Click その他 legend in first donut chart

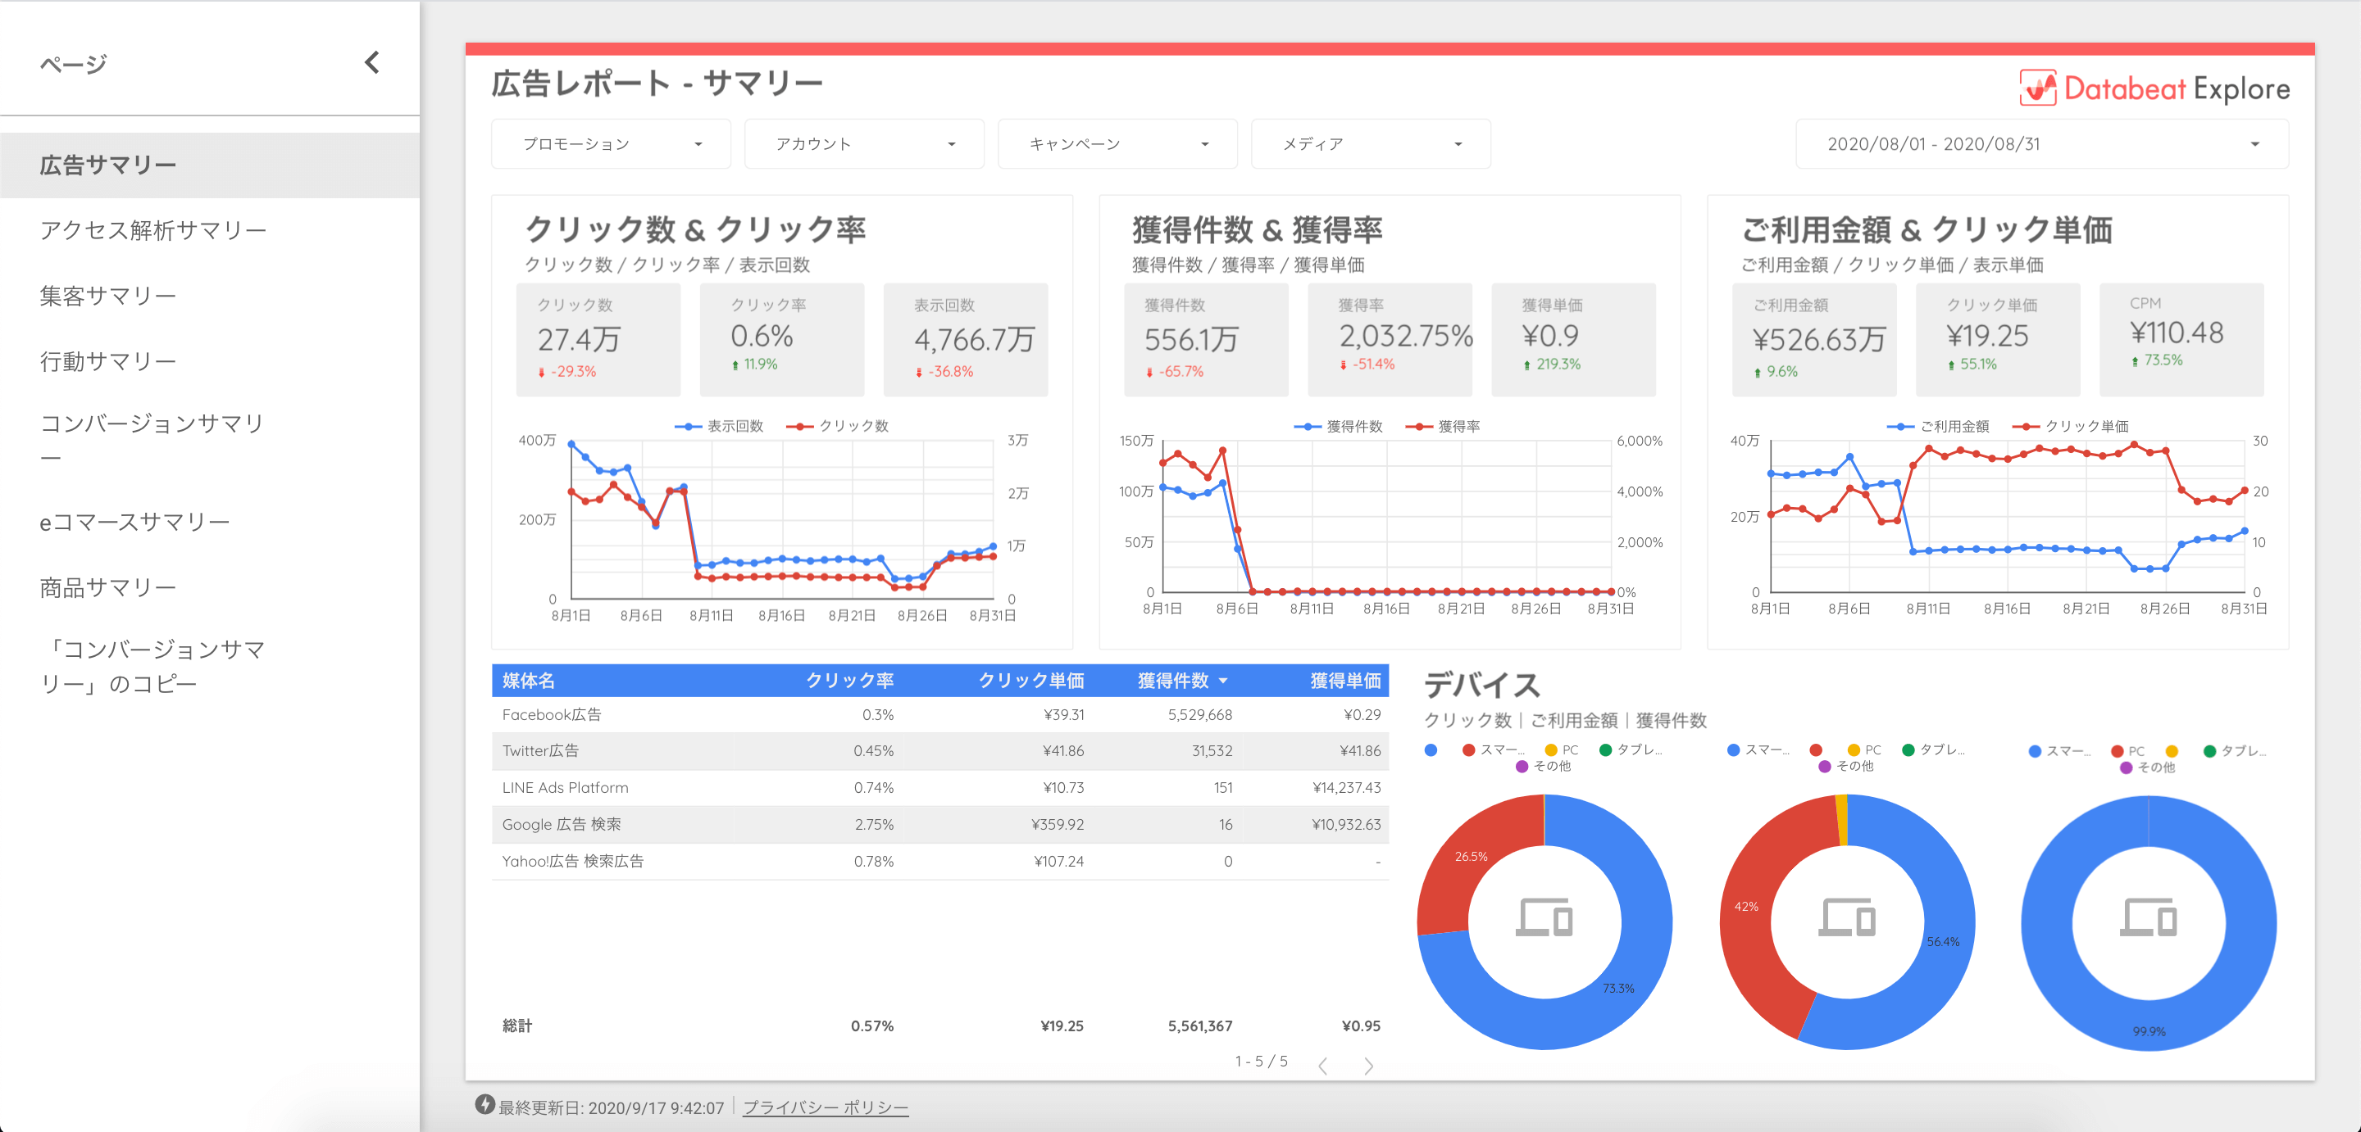[x=1544, y=767]
